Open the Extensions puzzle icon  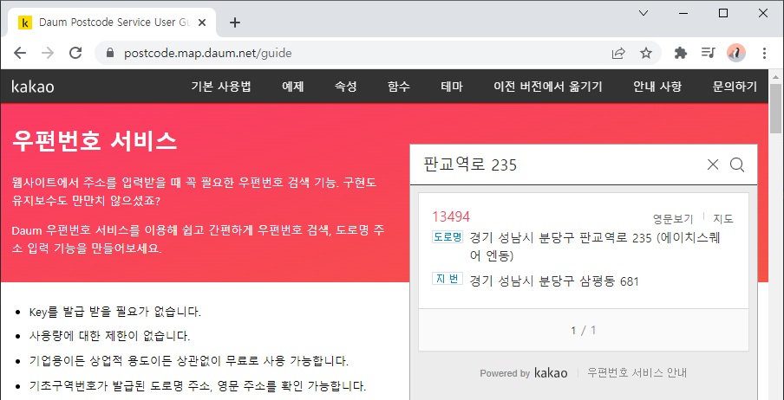click(681, 53)
